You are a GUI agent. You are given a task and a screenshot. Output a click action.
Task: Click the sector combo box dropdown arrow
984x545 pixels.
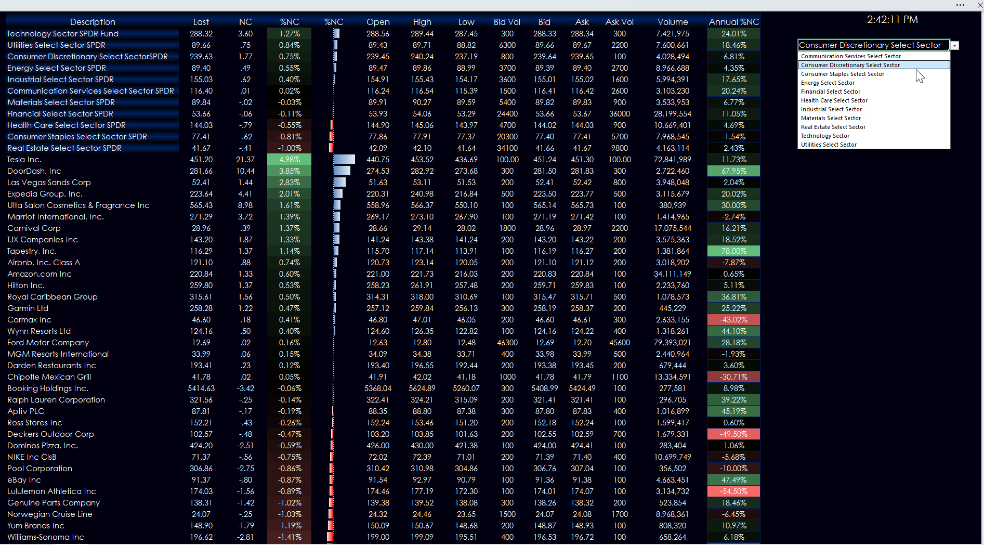[x=954, y=46]
